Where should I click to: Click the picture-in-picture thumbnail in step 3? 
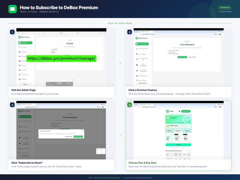101,151
